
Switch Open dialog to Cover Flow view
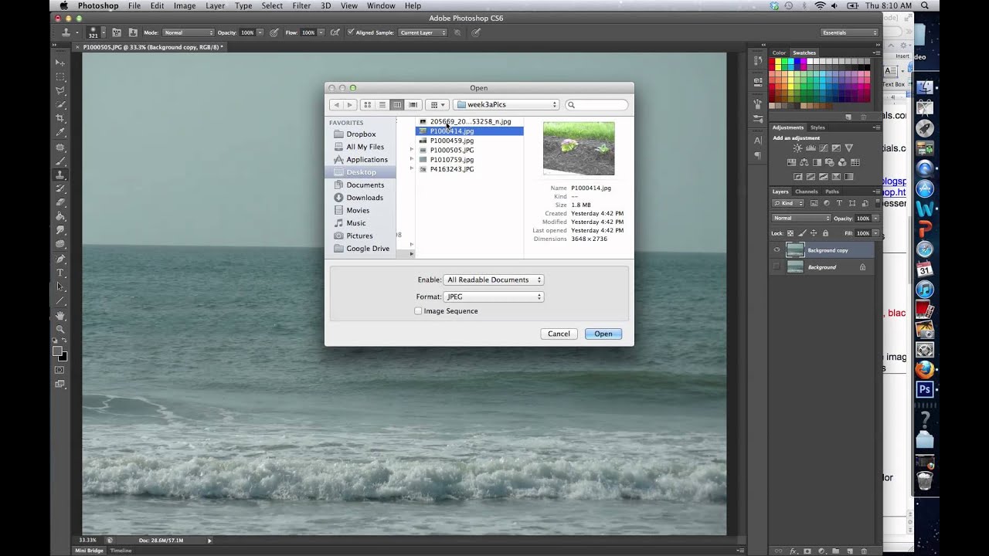pos(413,105)
